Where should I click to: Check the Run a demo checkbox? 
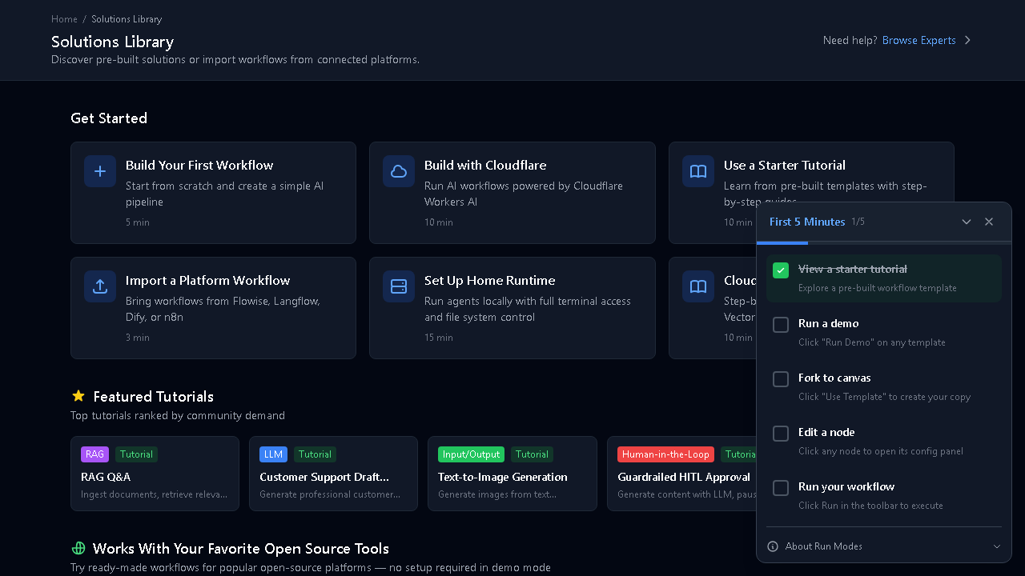781,325
